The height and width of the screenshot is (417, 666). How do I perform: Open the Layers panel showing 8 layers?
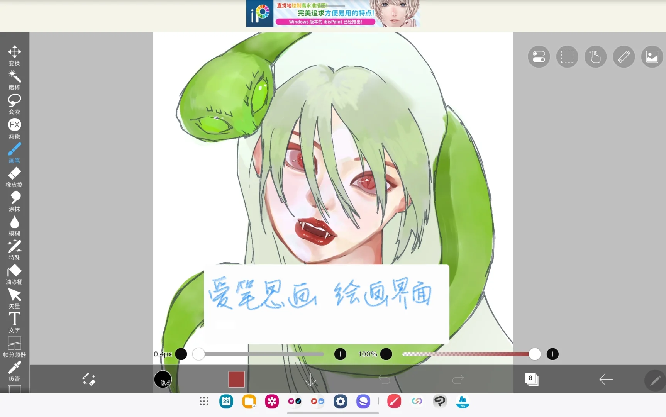point(531,380)
